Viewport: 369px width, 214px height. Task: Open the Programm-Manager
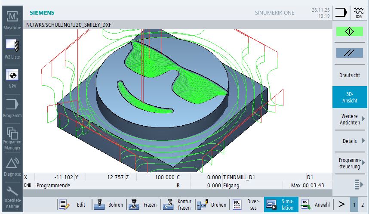(12, 137)
